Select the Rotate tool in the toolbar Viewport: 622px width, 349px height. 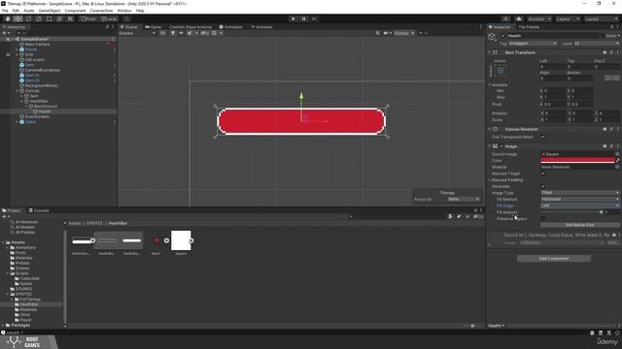tap(28, 18)
